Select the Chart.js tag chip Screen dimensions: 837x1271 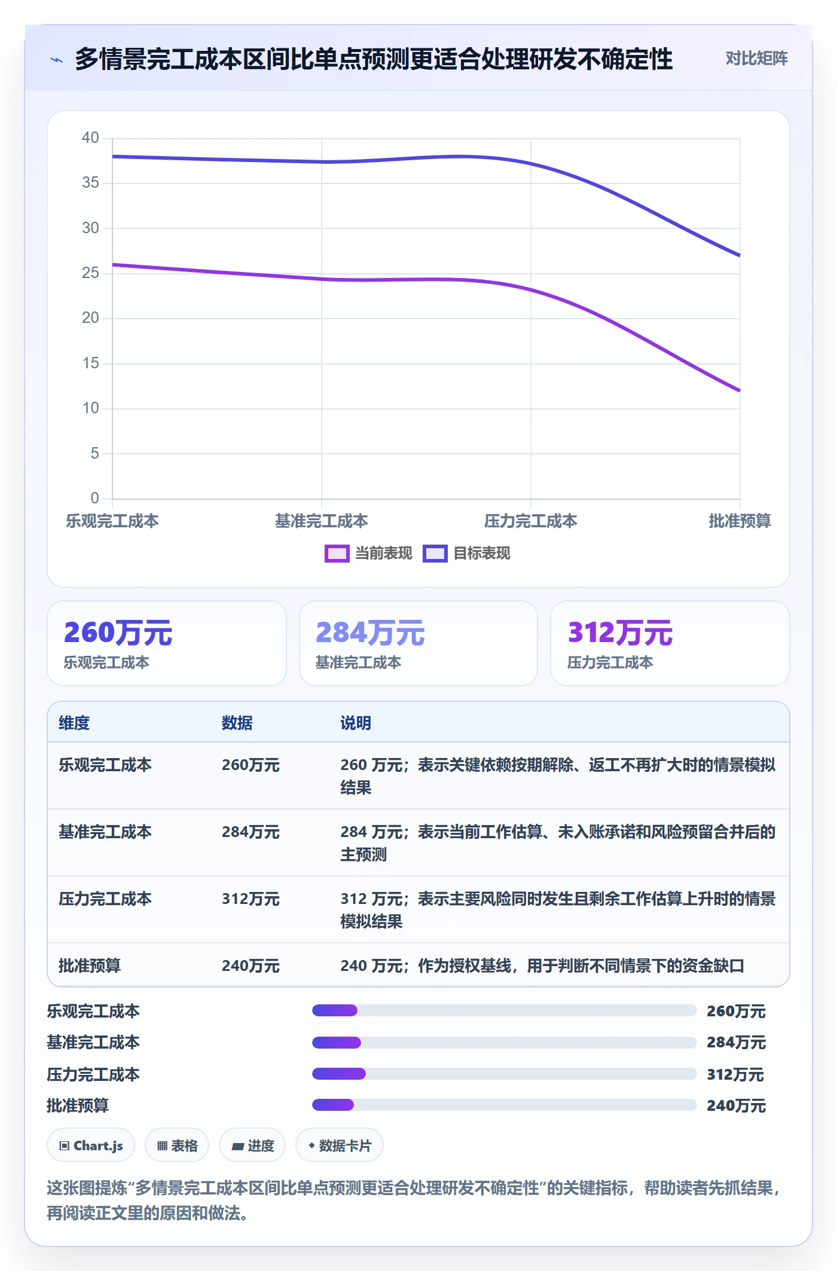91,1145
